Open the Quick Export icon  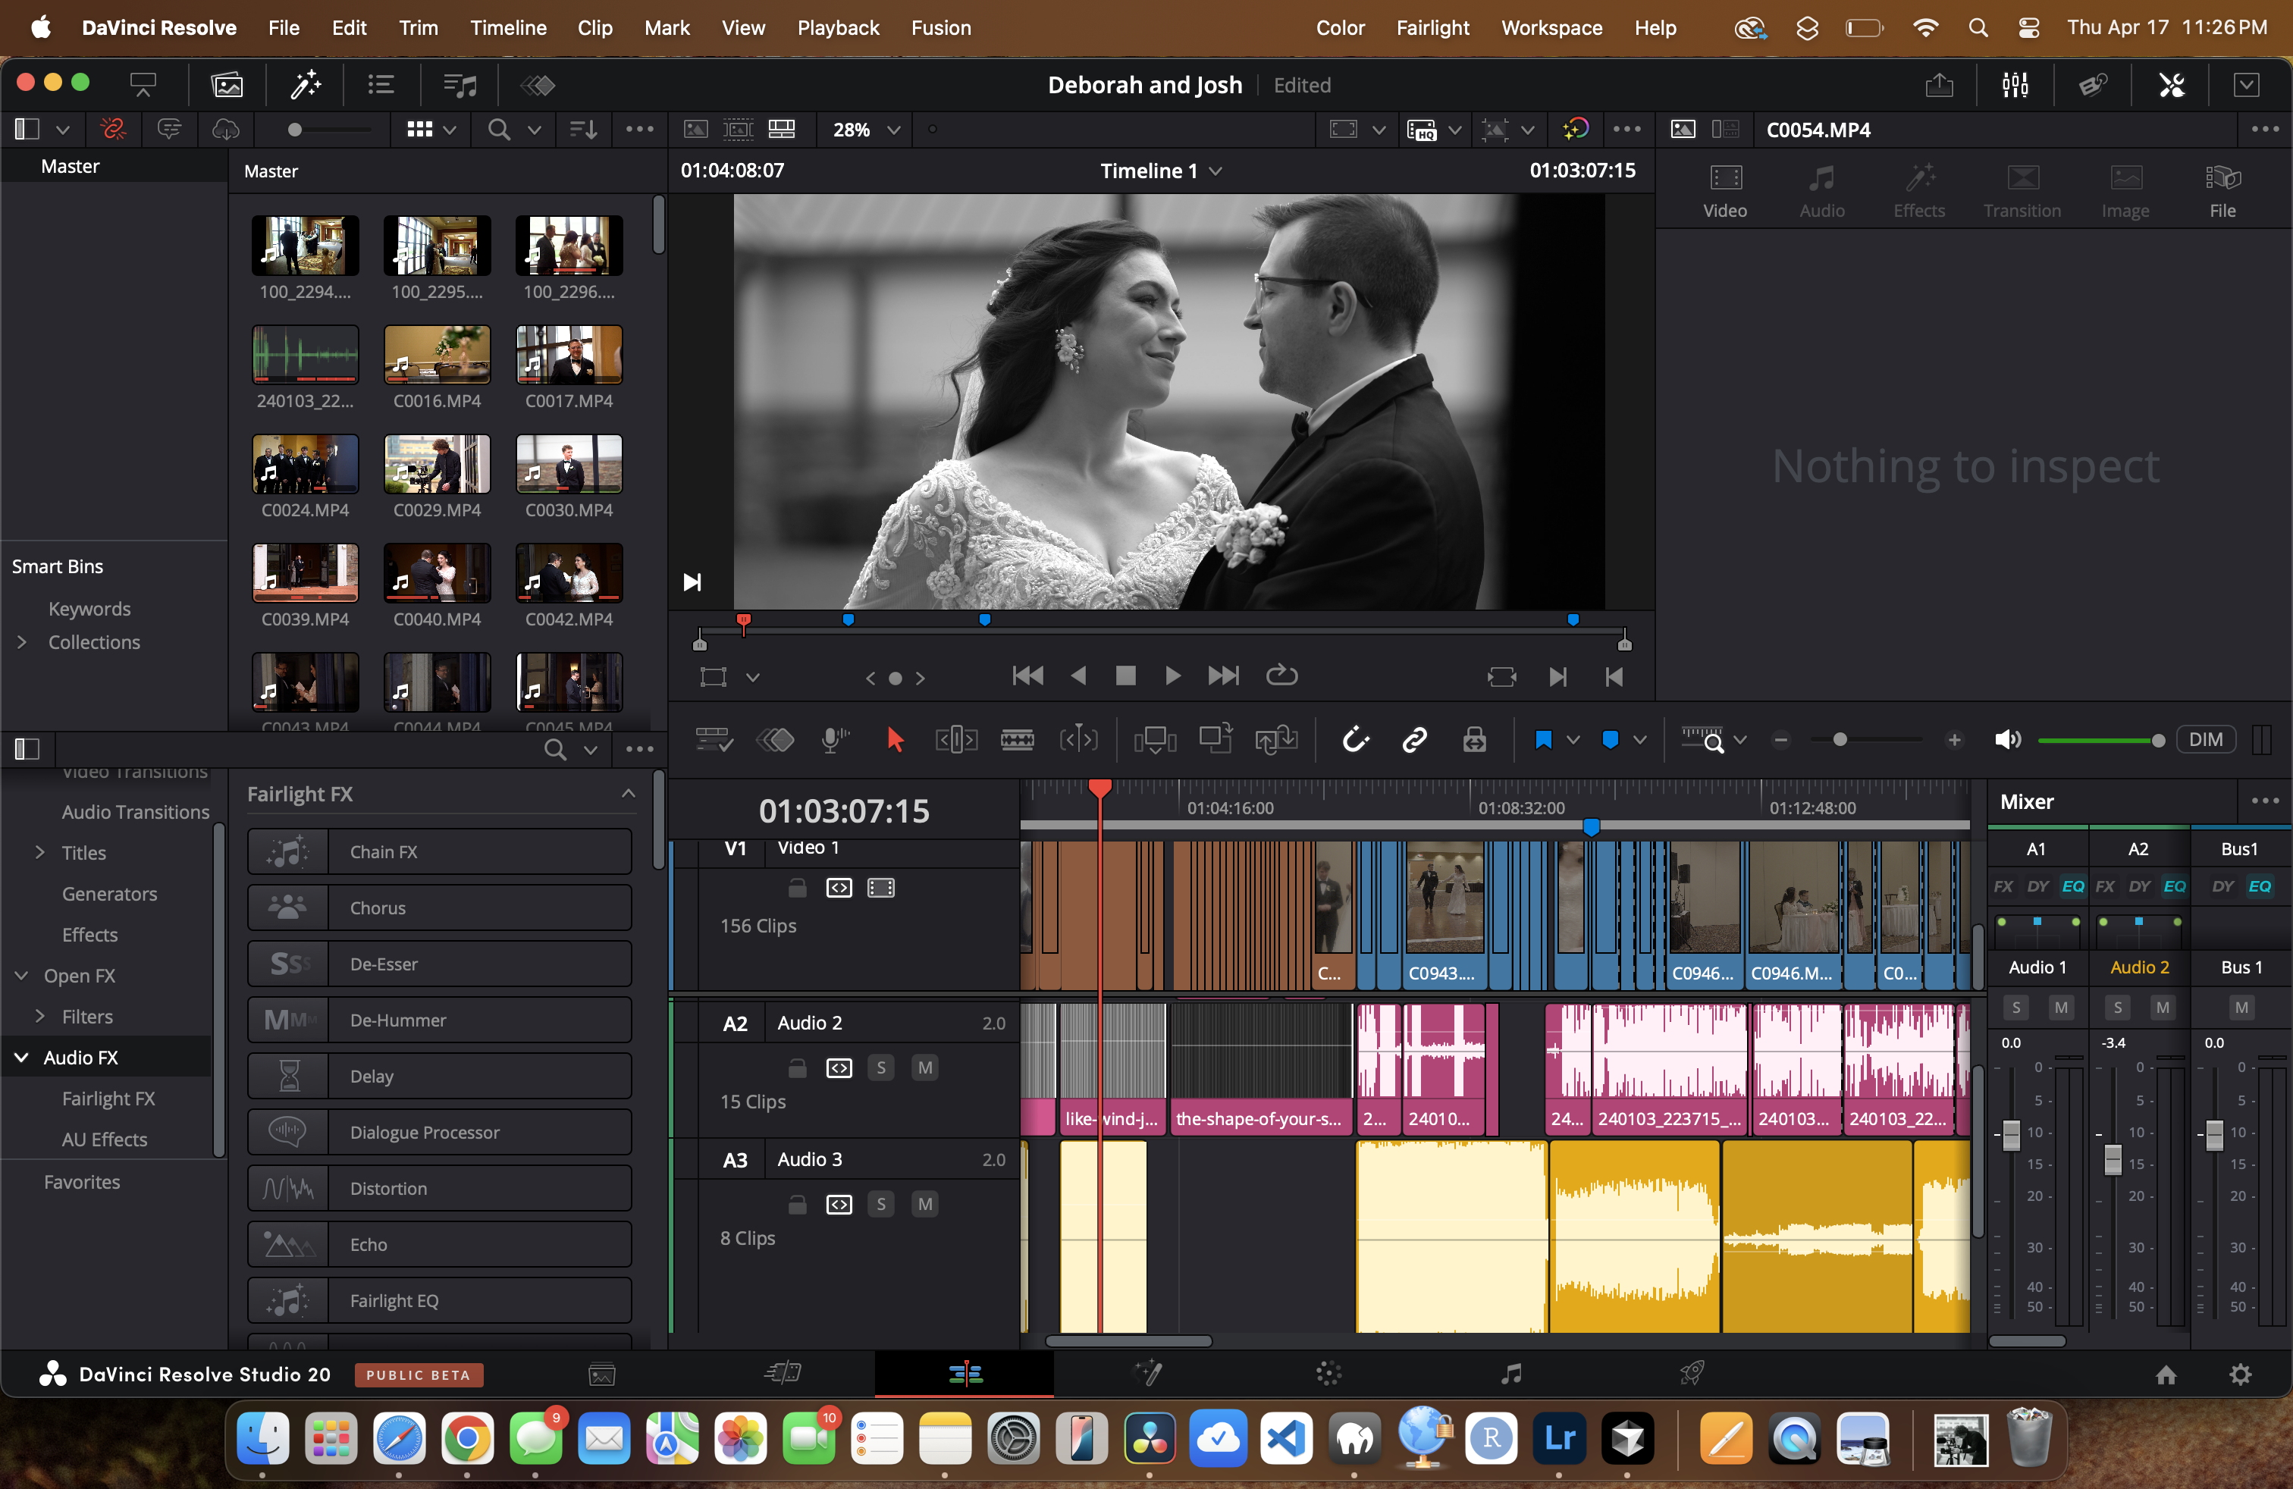tap(1938, 86)
